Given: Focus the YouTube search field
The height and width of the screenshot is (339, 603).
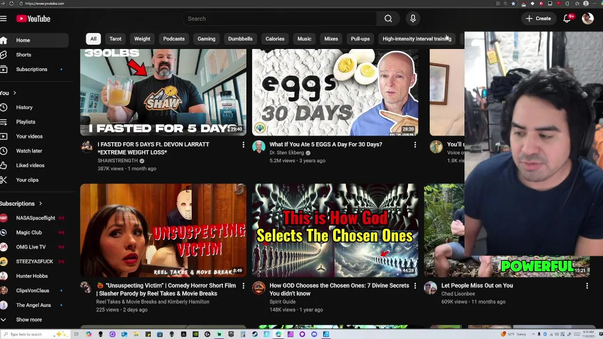Looking at the screenshot, I should point(279,19).
